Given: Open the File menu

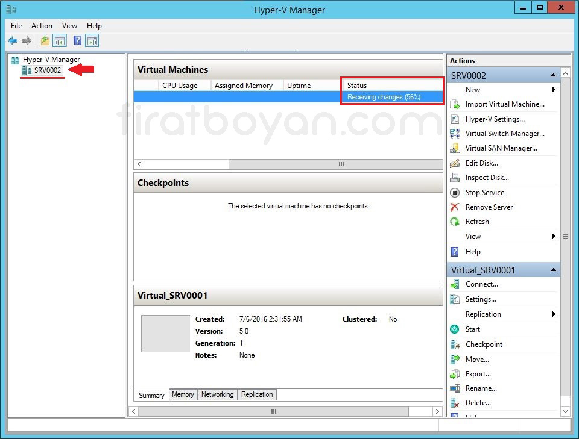Looking at the screenshot, I should pyautogui.click(x=16, y=26).
